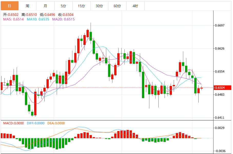
Task: Click the MA5 indicator label
Action: click(x=13, y=19)
